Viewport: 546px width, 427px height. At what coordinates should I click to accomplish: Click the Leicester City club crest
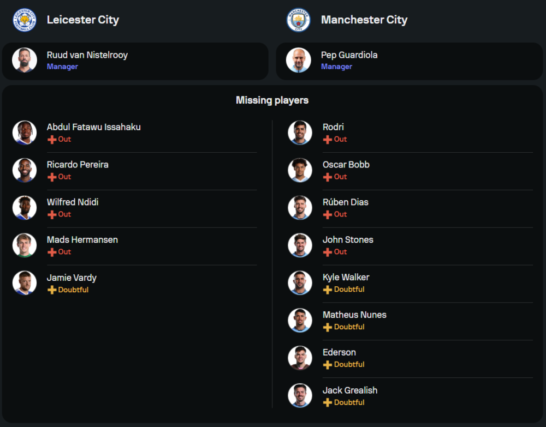25,20
